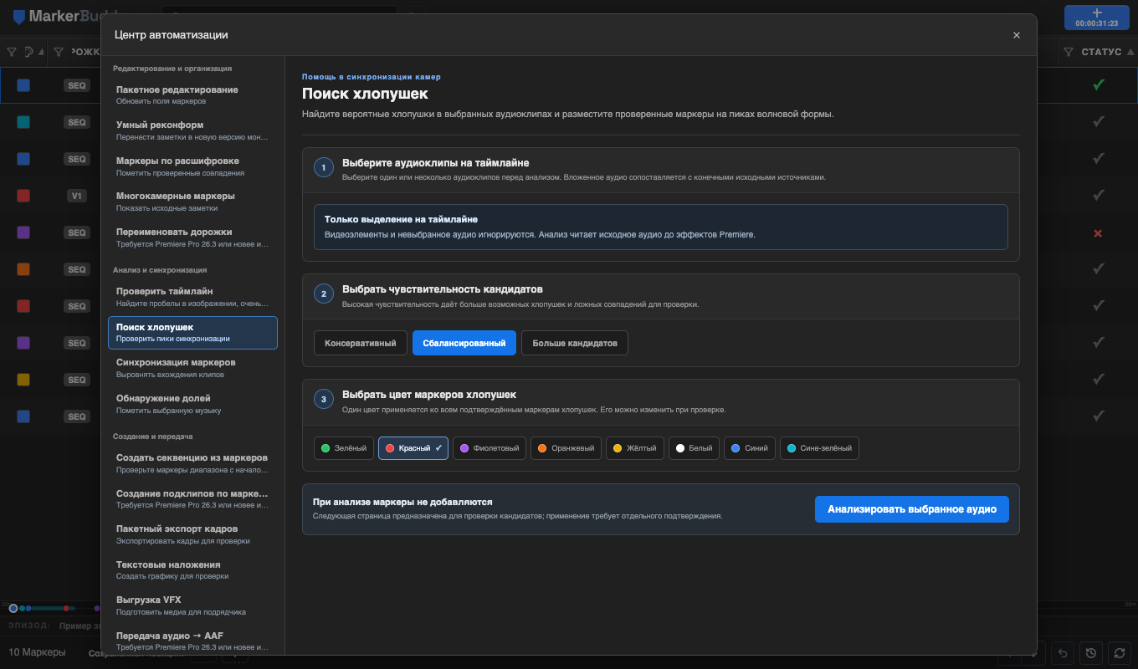This screenshot has height=669, width=1138.
Task: Click the MarkerBuddy logo icon
Action: pyautogui.click(x=19, y=17)
